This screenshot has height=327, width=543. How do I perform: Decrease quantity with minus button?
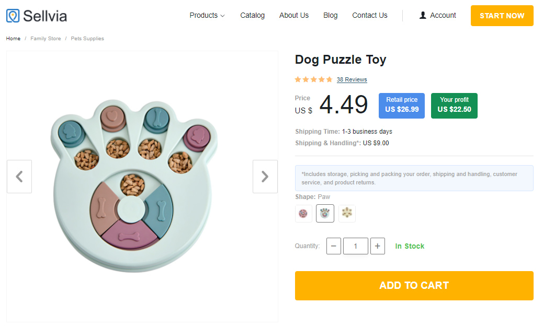[334, 246]
